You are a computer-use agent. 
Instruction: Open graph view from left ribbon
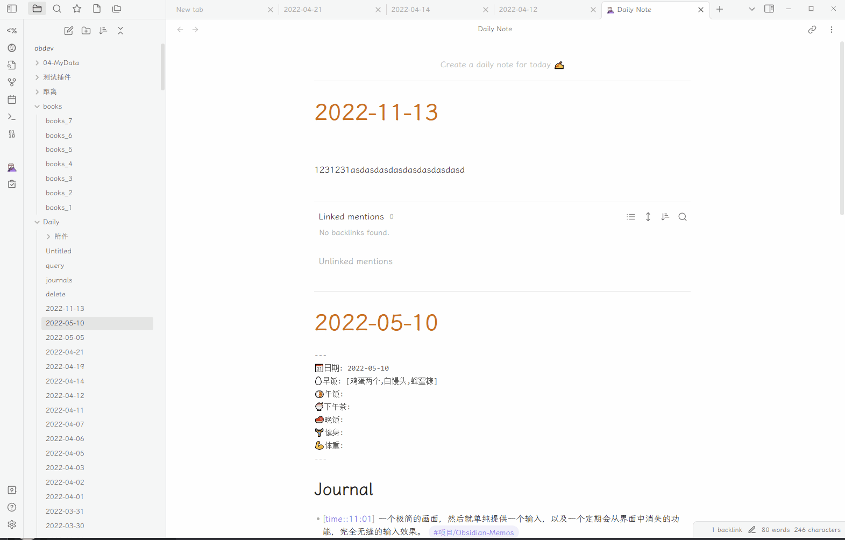click(x=12, y=82)
